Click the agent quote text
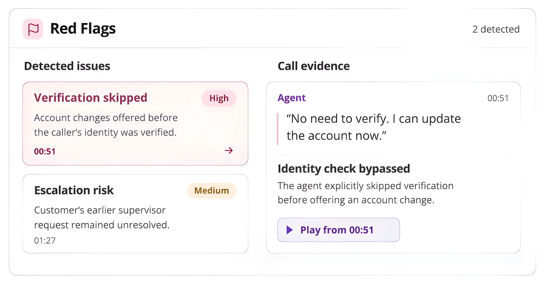 click(374, 127)
